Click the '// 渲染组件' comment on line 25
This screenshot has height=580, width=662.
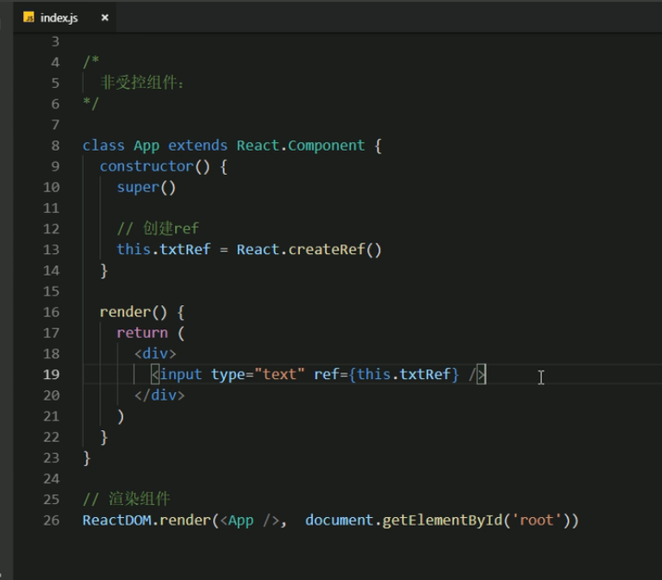(x=126, y=499)
